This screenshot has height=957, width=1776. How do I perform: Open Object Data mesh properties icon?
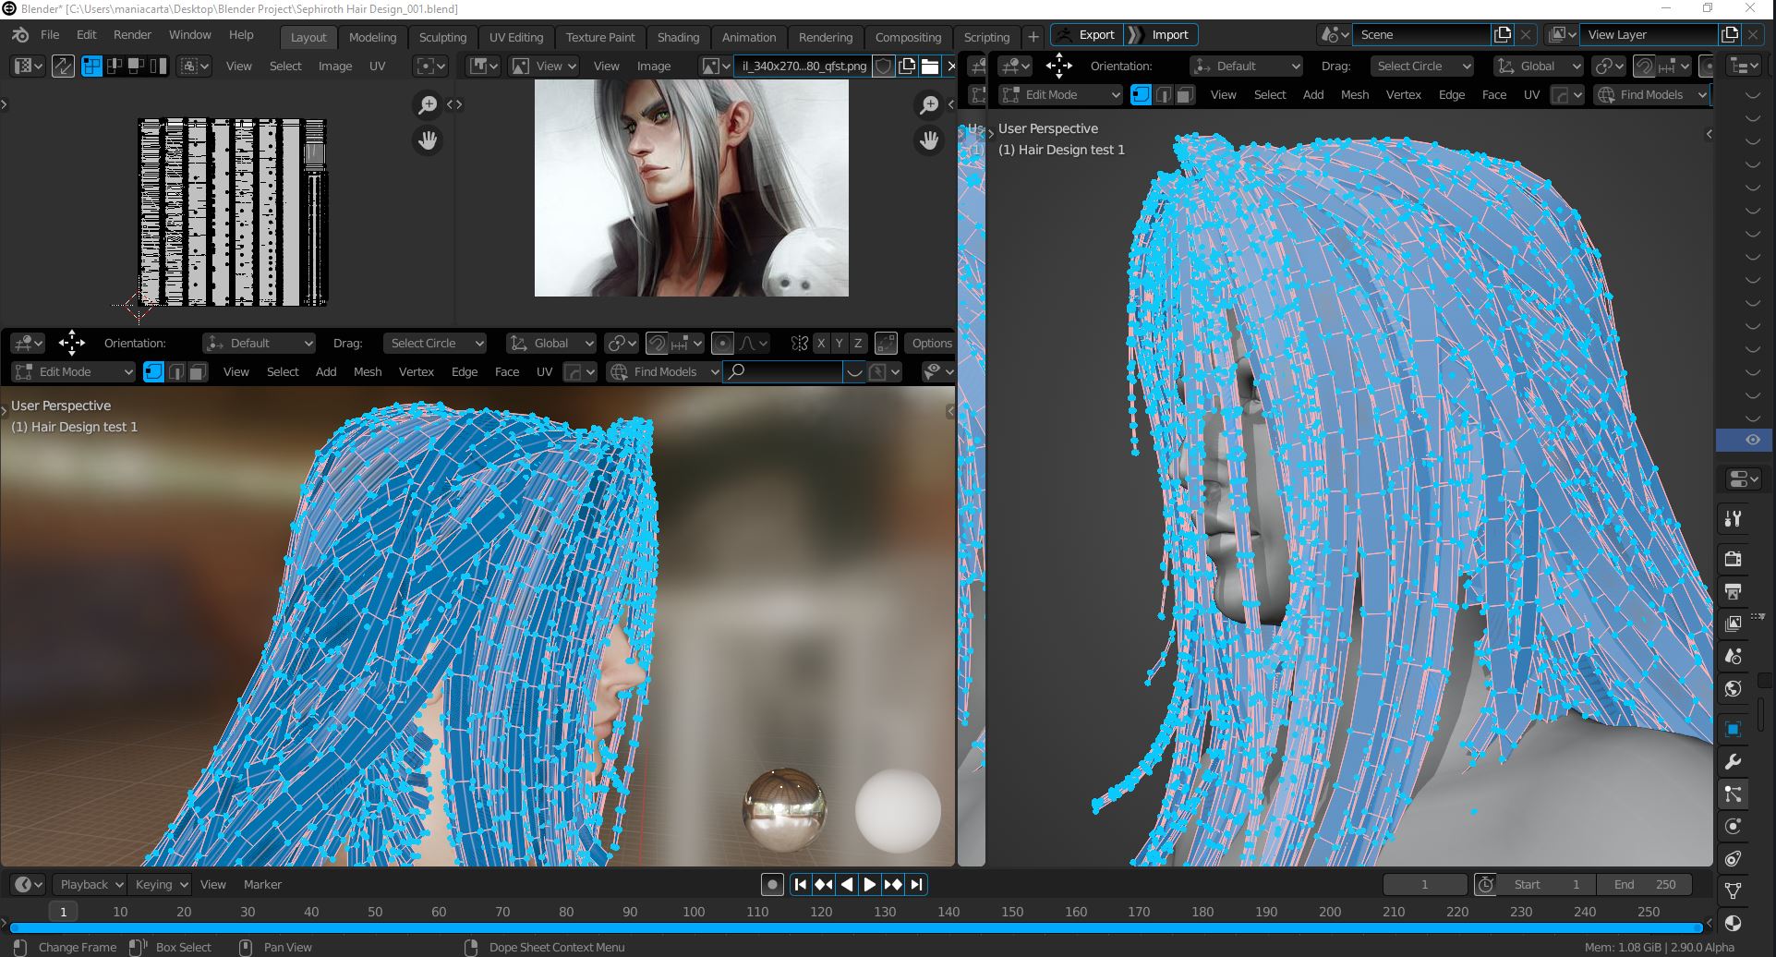pyautogui.click(x=1733, y=890)
